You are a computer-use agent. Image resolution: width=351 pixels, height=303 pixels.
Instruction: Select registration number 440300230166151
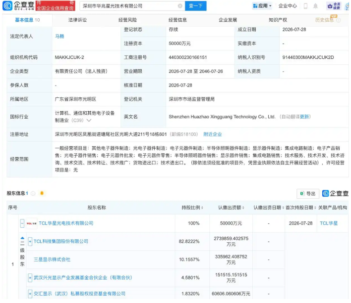point(187,57)
